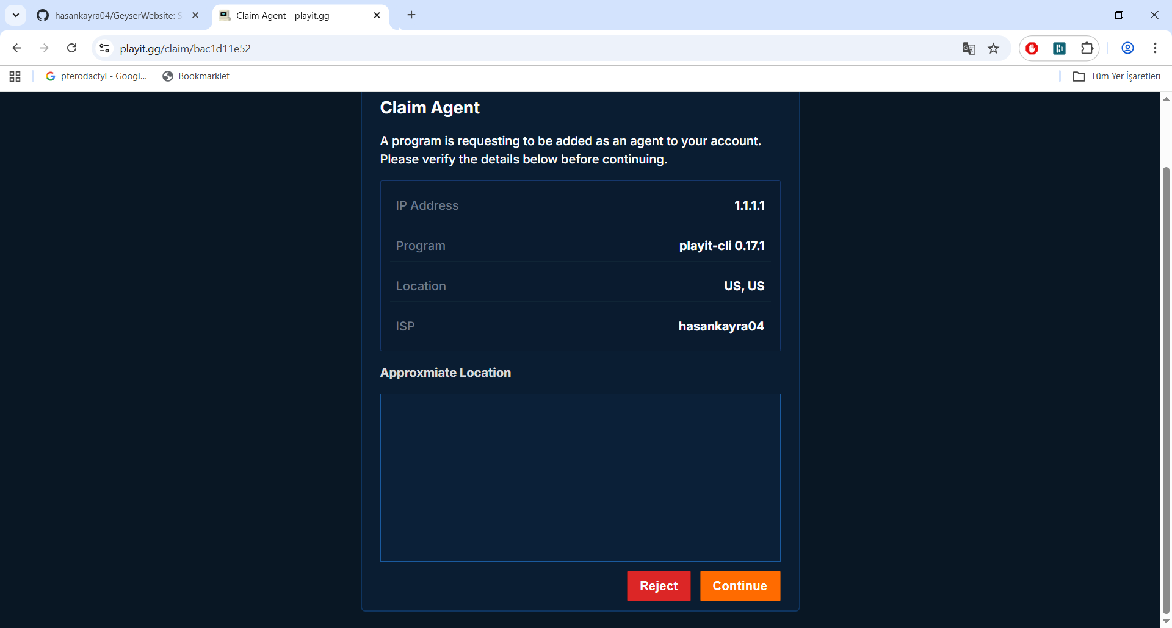Image resolution: width=1172 pixels, height=628 pixels.
Task: Open the Google Translate page icon
Action: (969, 49)
